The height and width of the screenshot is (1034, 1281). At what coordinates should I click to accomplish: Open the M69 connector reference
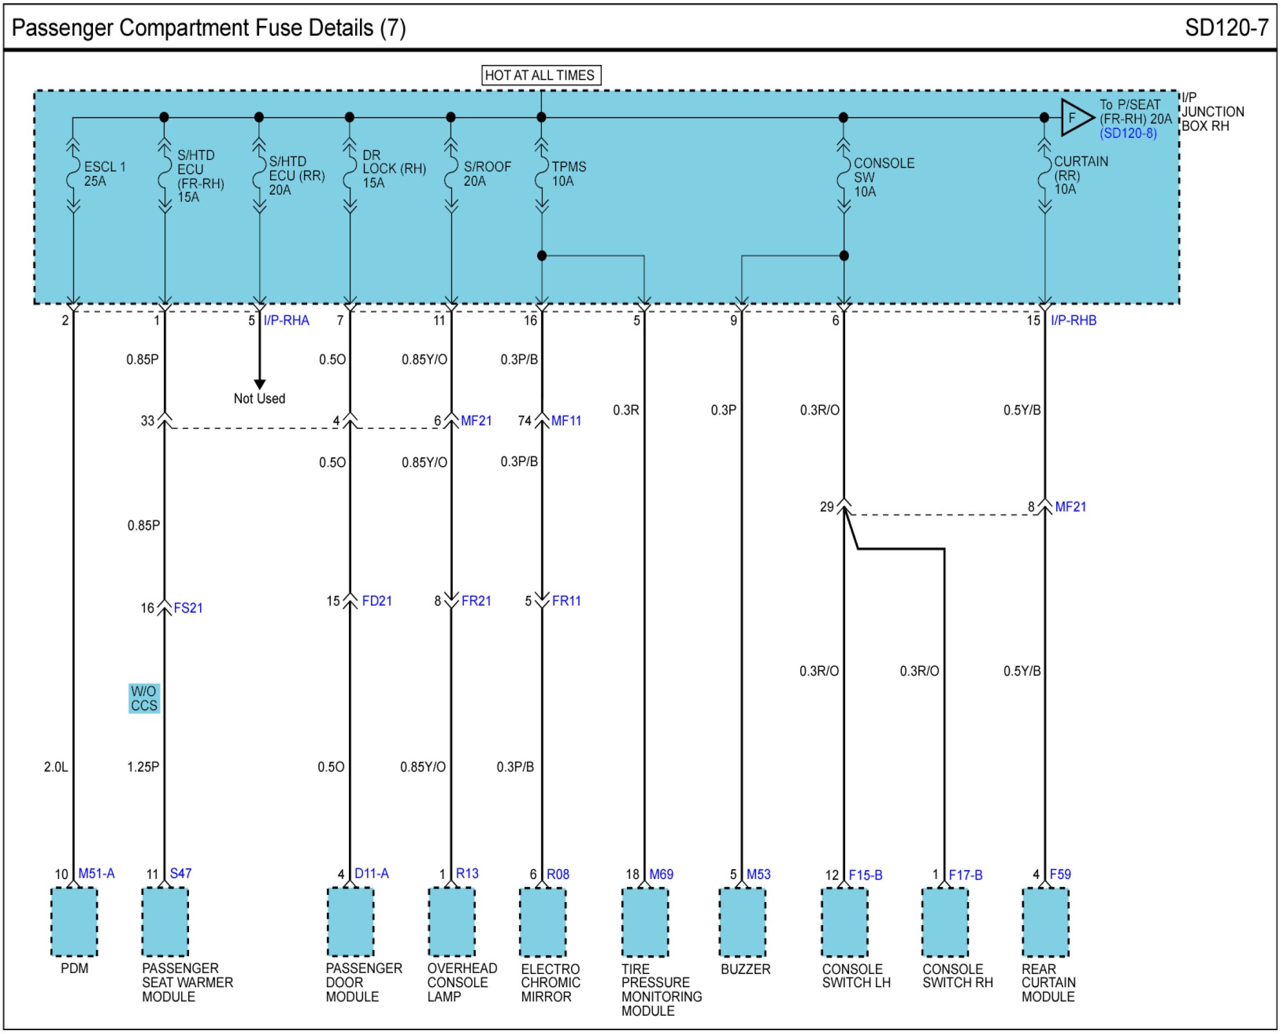tap(661, 875)
